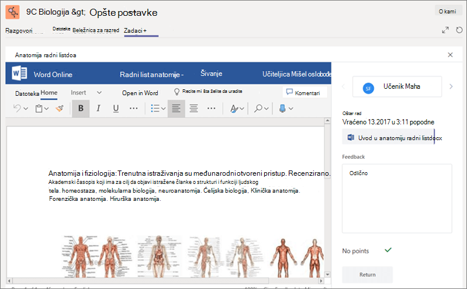Expand the Styles dropdown arrow
This screenshot has width=467, height=289.
click(242, 109)
